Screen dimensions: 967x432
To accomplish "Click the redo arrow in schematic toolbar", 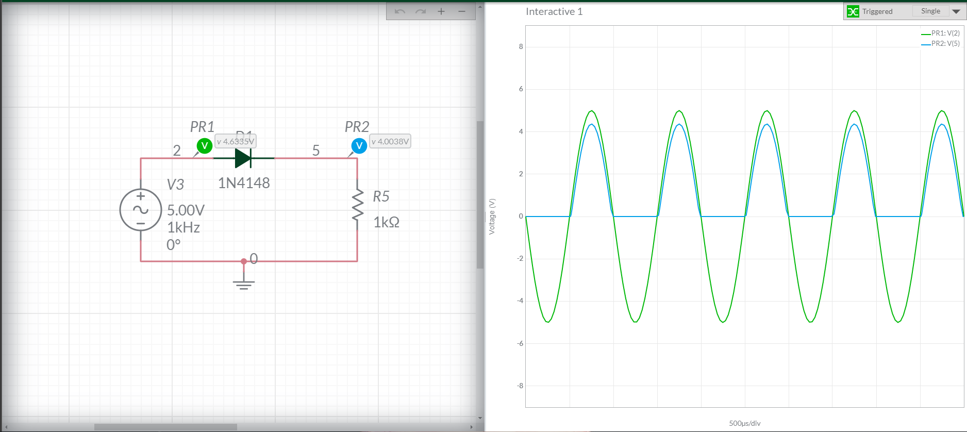I will [421, 11].
